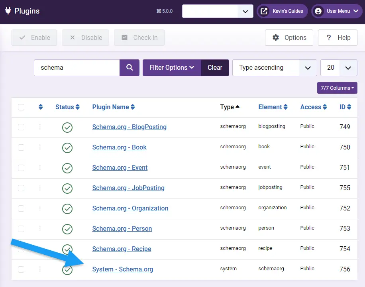This screenshot has width=365, height=287.
Task: Toggle status icon for System - Schema.org
Action: coord(67,269)
